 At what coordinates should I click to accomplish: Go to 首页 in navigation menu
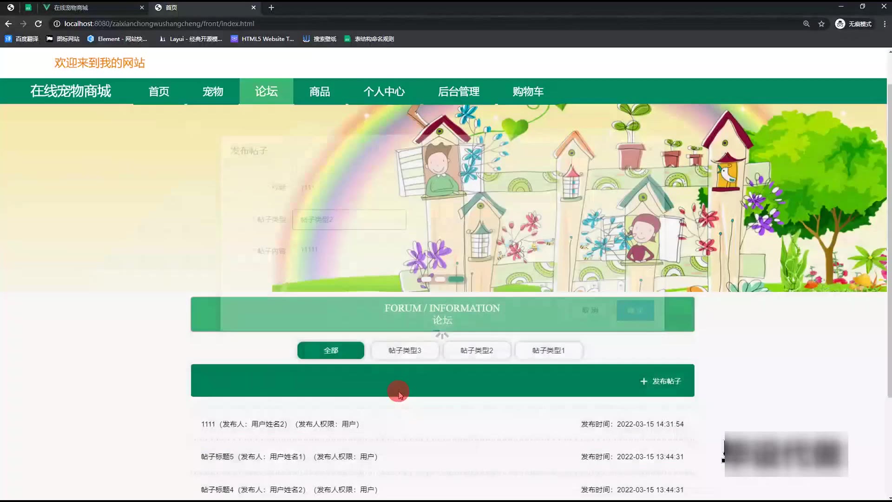159,92
